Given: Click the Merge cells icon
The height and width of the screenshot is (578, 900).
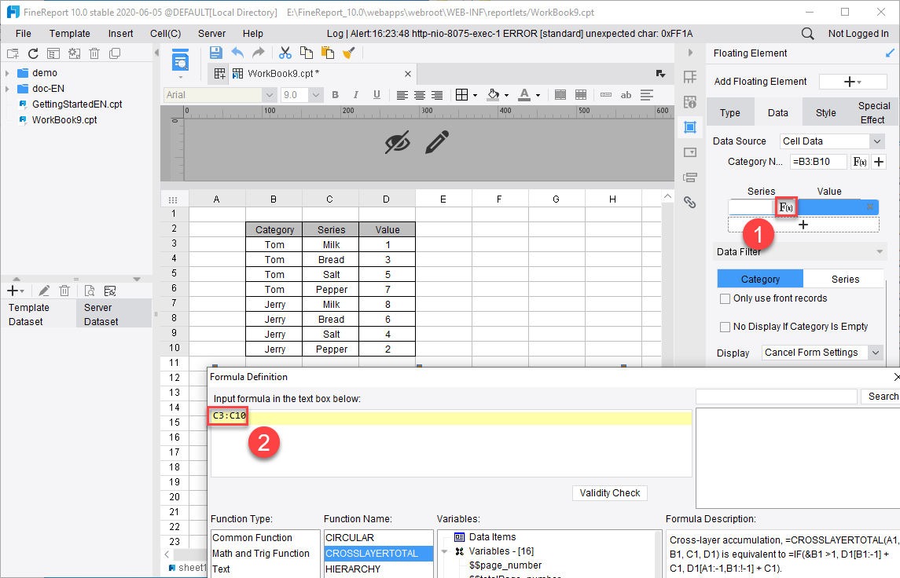Looking at the screenshot, I should [560, 95].
